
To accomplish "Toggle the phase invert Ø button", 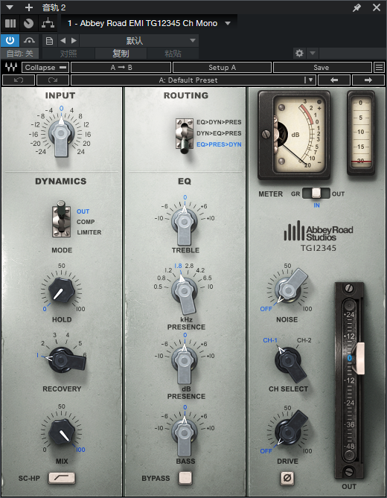I will [287, 478].
